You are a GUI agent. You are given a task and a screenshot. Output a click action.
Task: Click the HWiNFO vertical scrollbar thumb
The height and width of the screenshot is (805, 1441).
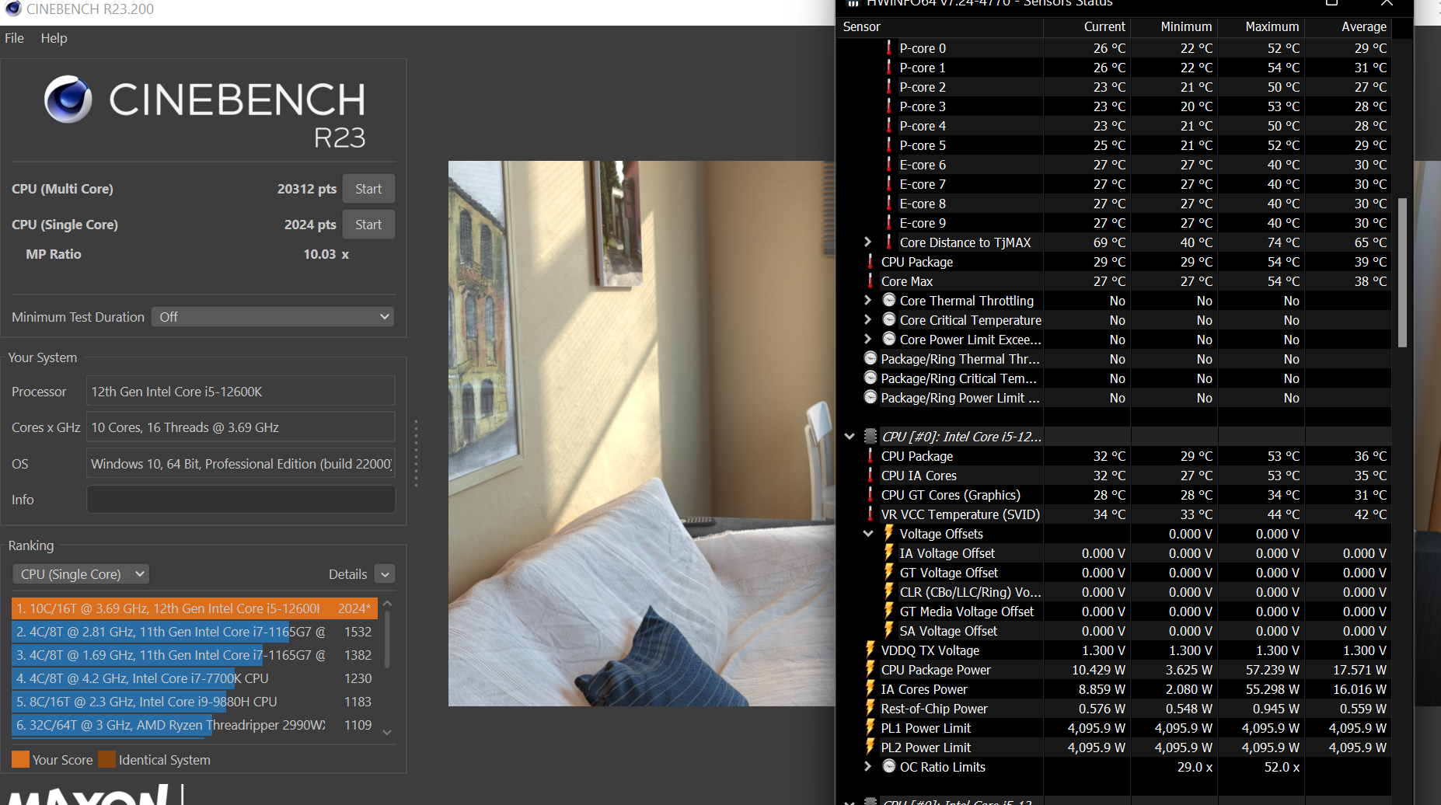1402,272
